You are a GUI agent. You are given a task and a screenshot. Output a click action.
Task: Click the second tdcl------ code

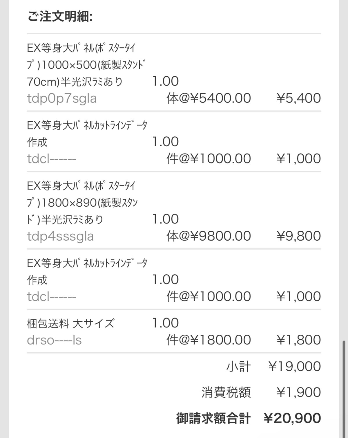coord(52,297)
